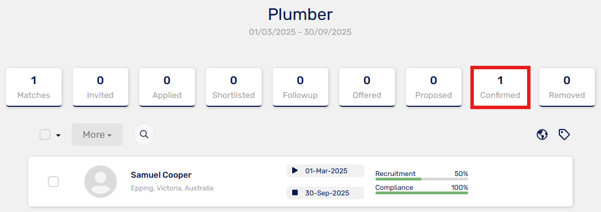Image resolution: width=601 pixels, height=212 pixels.
Task: Click the Recruitment 50% progress bar
Action: click(422, 179)
